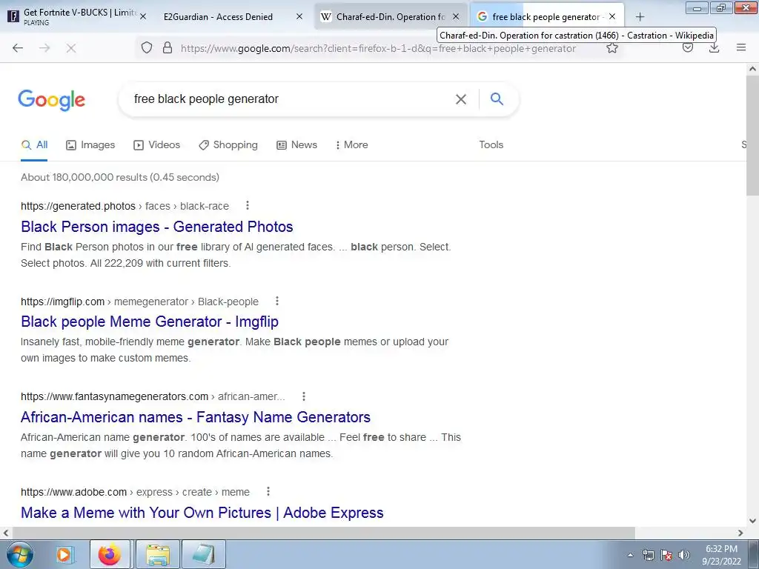759x569 pixels.
Task: Open the Firefox hamburger menu
Action: tap(741, 47)
